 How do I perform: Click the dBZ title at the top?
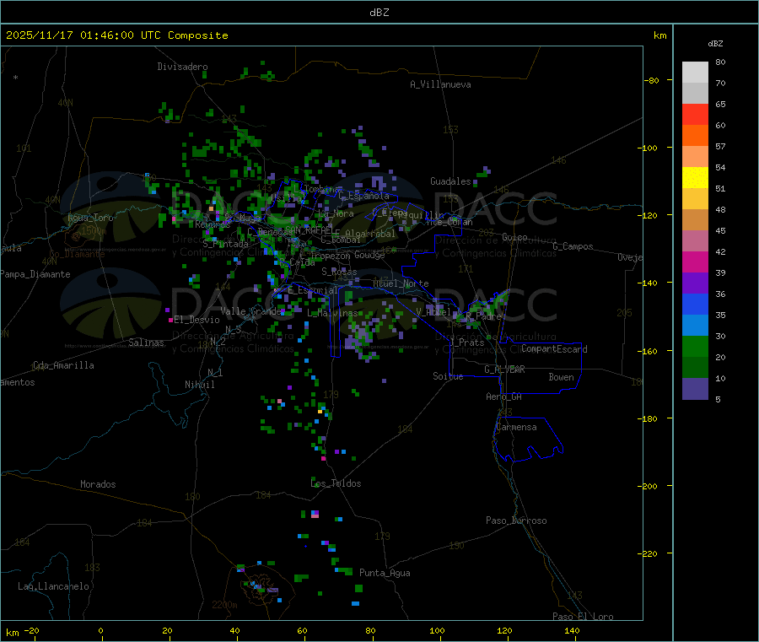379,13
